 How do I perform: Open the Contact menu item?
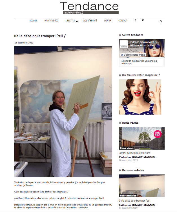pyautogui.click(x=123, y=21)
